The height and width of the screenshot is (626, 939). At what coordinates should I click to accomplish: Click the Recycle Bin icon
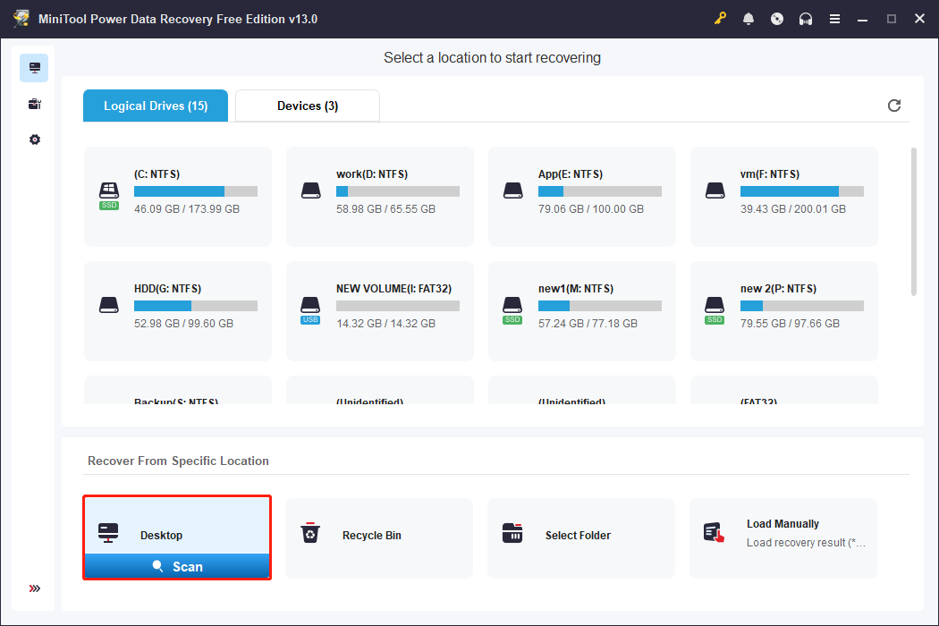pos(310,533)
